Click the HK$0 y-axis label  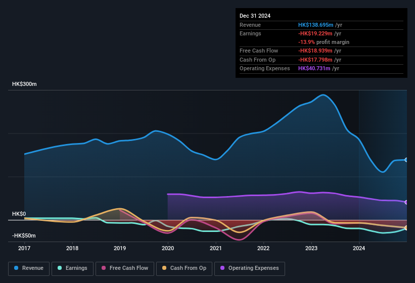(19, 214)
